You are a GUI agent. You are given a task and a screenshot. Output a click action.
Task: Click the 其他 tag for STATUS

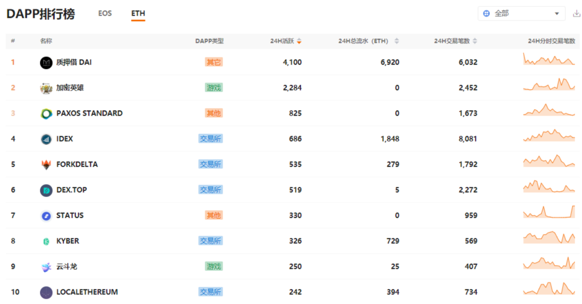pyautogui.click(x=214, y=215)
